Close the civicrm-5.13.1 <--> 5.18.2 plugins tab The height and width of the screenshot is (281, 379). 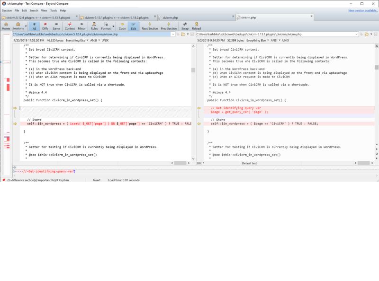[x=155, y=17]
